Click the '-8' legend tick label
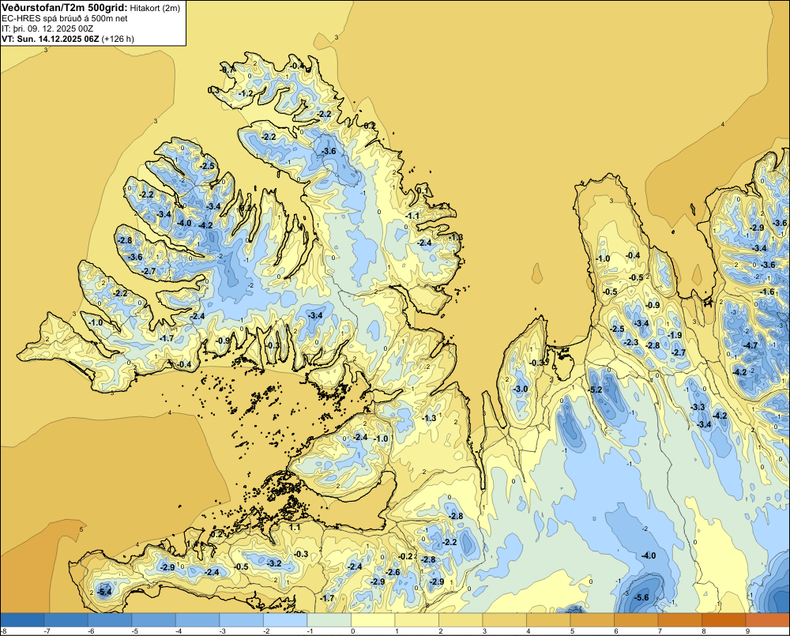 click(x=2, y=631)
